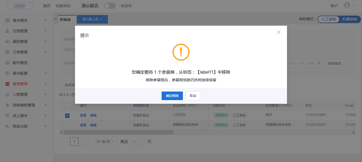
Task: Expand 展团管理 menu chevron
Action: click(x=46, y=41)
